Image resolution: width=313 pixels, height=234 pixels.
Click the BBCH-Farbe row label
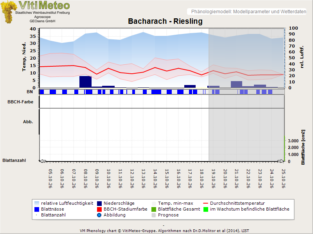[x=20, y=102]
